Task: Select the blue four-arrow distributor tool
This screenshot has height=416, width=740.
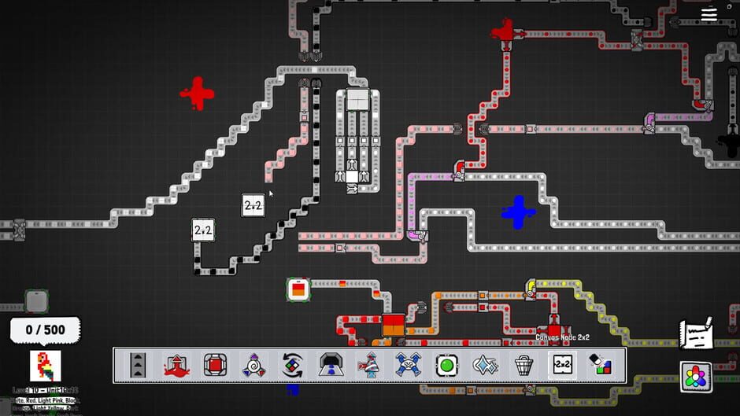Action: click(x=409, y=365)
